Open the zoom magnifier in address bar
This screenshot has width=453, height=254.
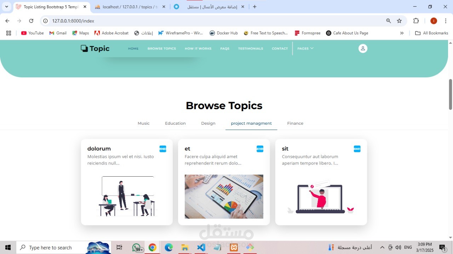(389, 21)
